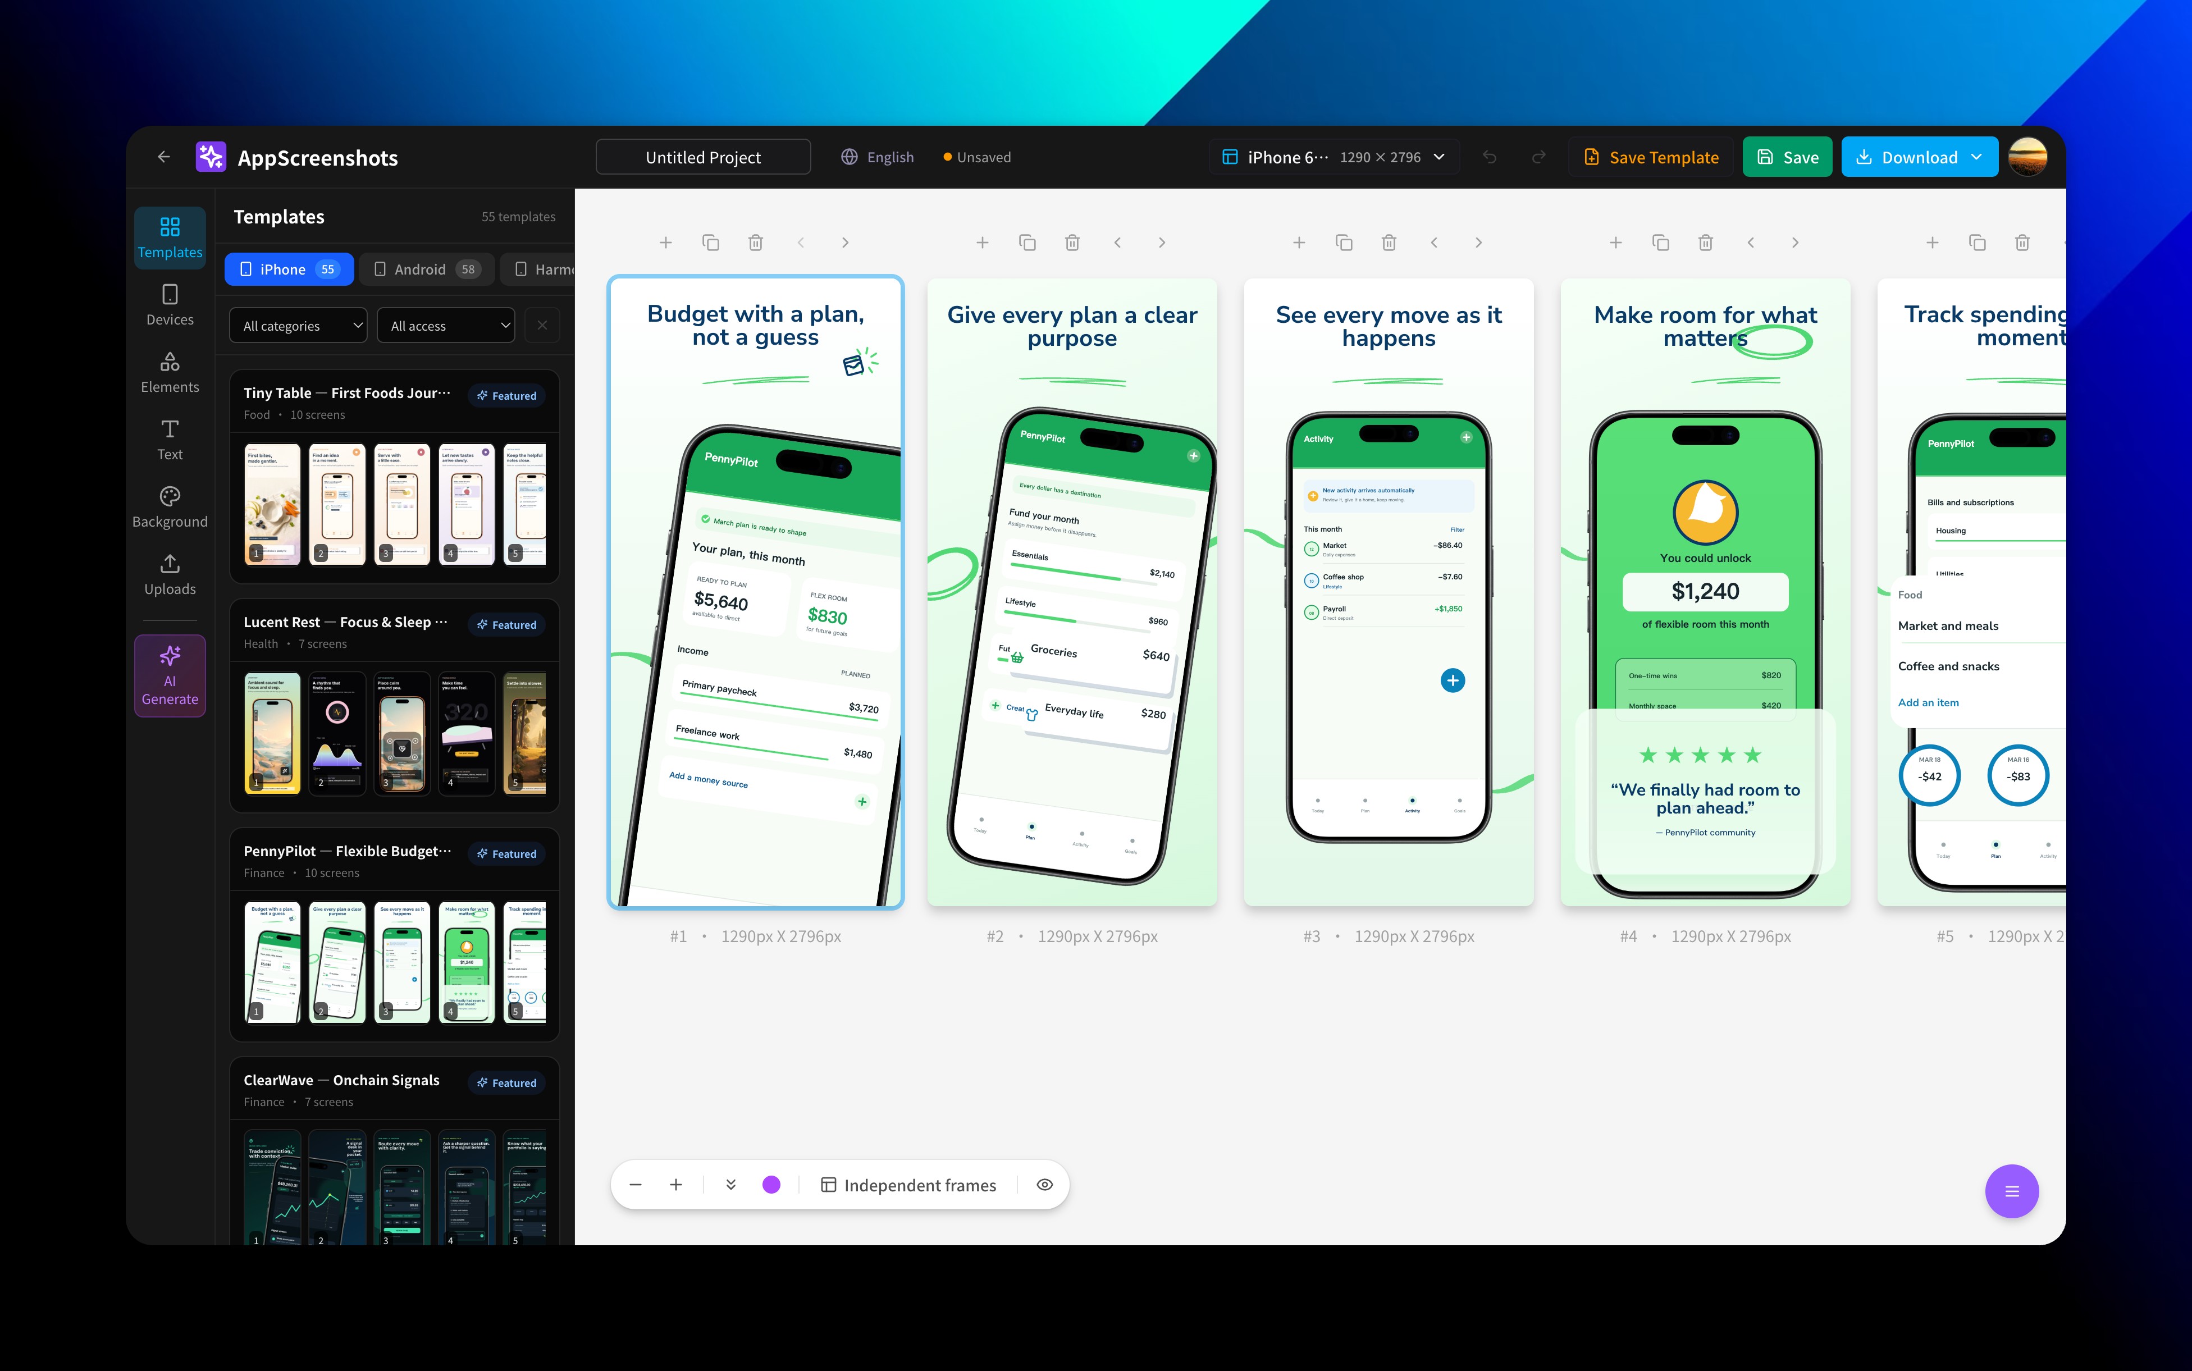Screen dimensions: 2192x1371
Task: Open the user profile avatar
Action: click(2027, 157)
